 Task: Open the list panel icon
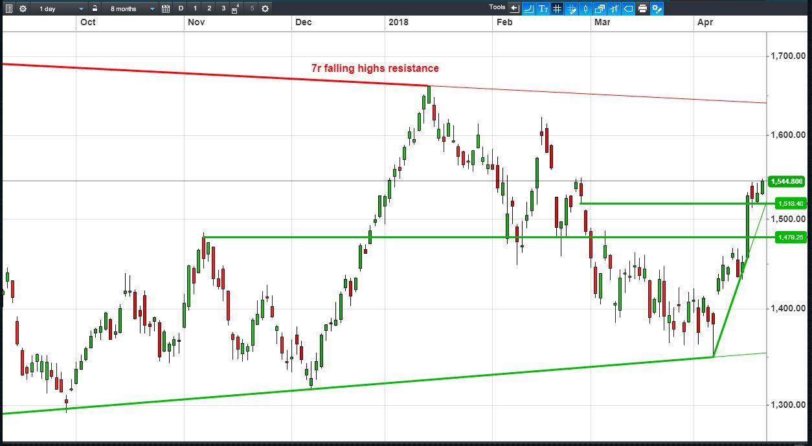(8, 9)
